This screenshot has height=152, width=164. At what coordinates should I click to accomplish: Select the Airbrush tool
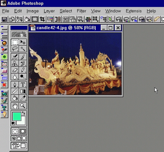[x=15, y=57]
